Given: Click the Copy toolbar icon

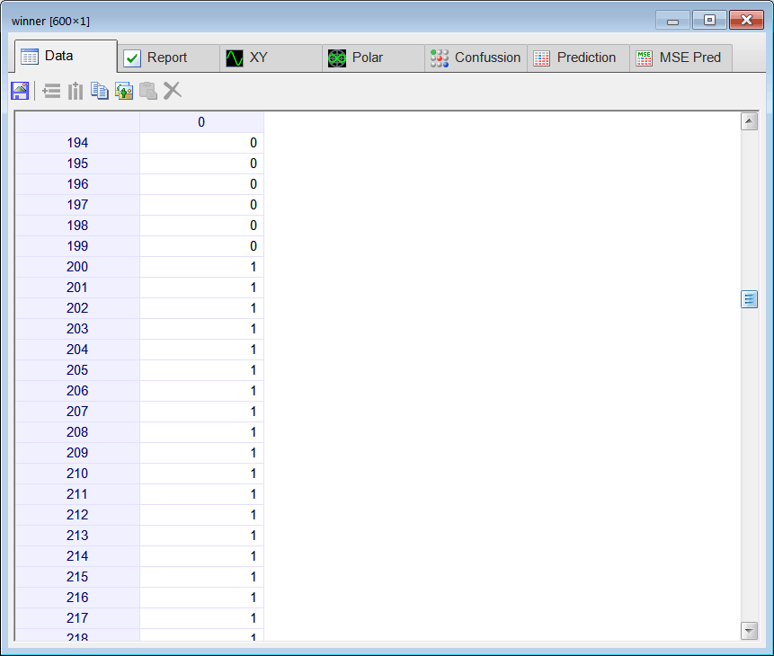Looking at the screenshot, I should (100, 91).
